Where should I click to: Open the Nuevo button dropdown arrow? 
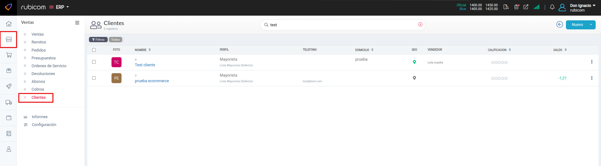[591, 25]
